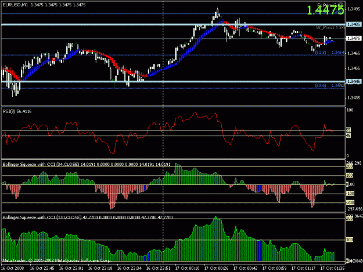Click the 16 Oct 23:34 time axis label

(129, 269)
